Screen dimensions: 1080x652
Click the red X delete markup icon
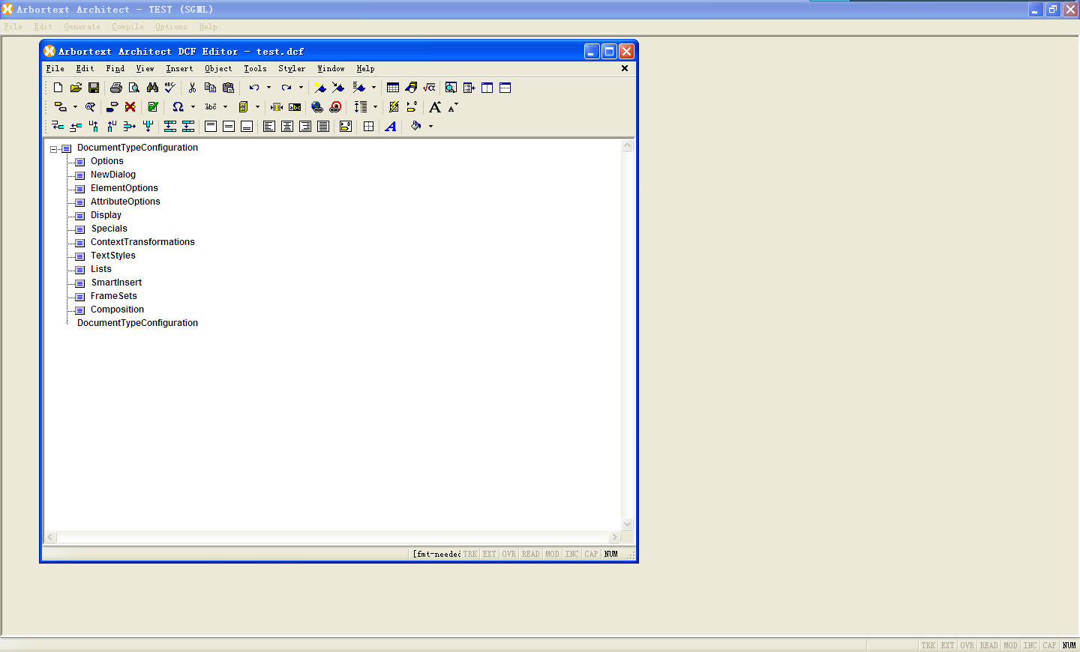tap(130, 107)
